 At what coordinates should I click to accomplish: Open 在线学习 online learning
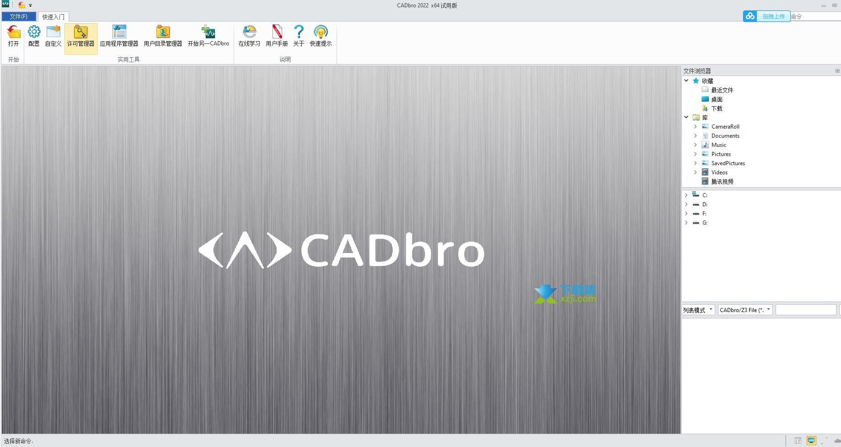tap(249, 36)
